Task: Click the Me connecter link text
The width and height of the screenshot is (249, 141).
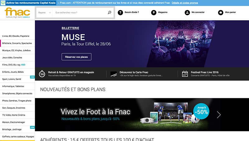Action: point(198,12)
